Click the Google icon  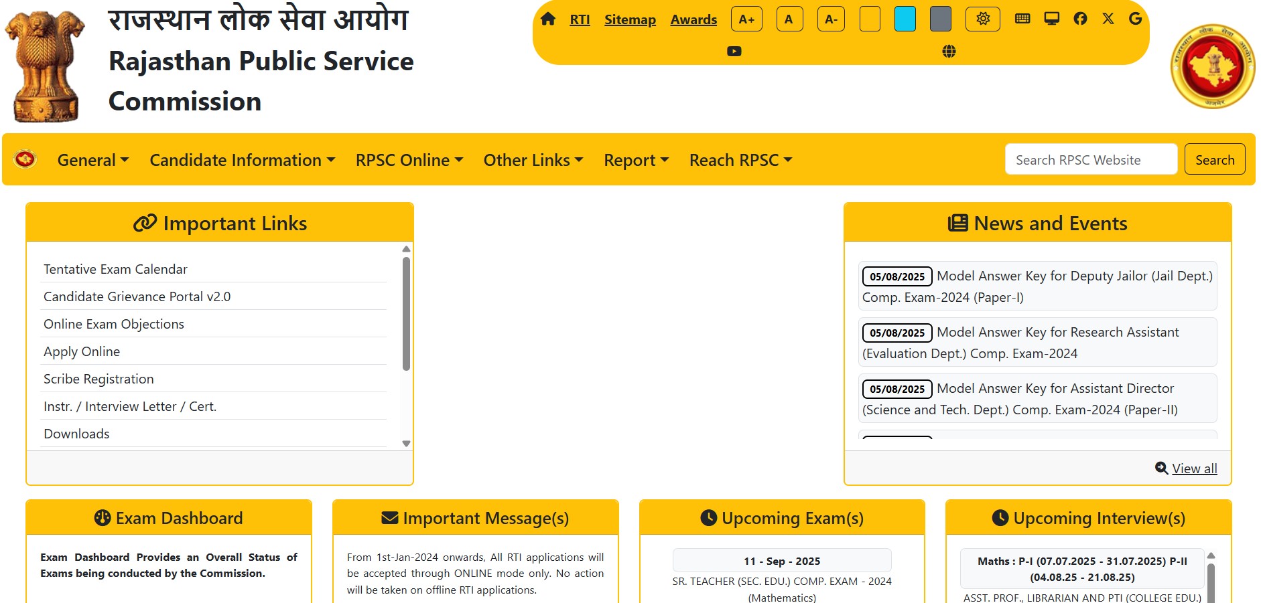[x=1135, y=19]
